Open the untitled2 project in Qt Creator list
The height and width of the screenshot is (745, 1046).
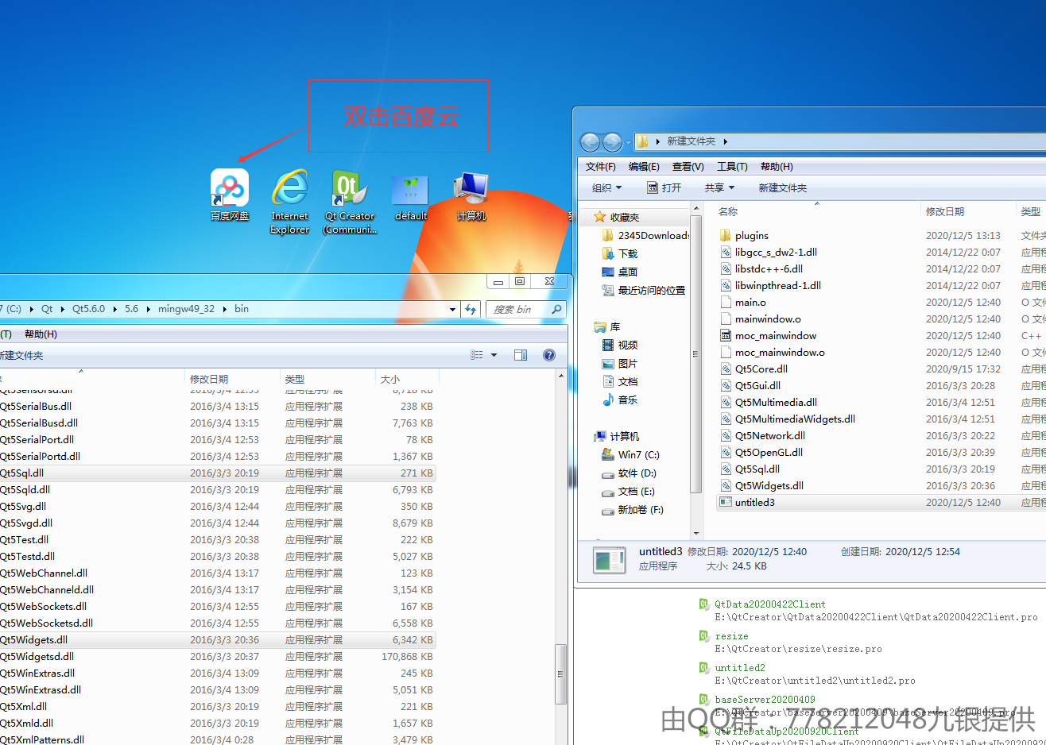pyautogui.click(x=740, y=668)
